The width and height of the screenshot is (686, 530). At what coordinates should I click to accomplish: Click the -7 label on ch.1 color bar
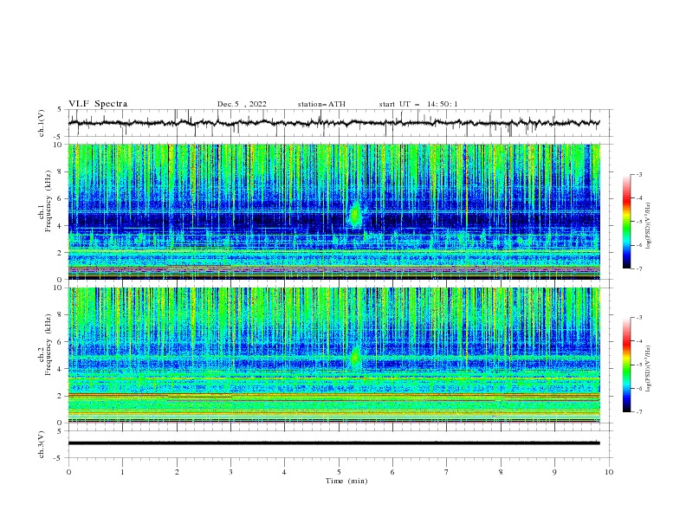pyautogui.click(x=638, y=268)
